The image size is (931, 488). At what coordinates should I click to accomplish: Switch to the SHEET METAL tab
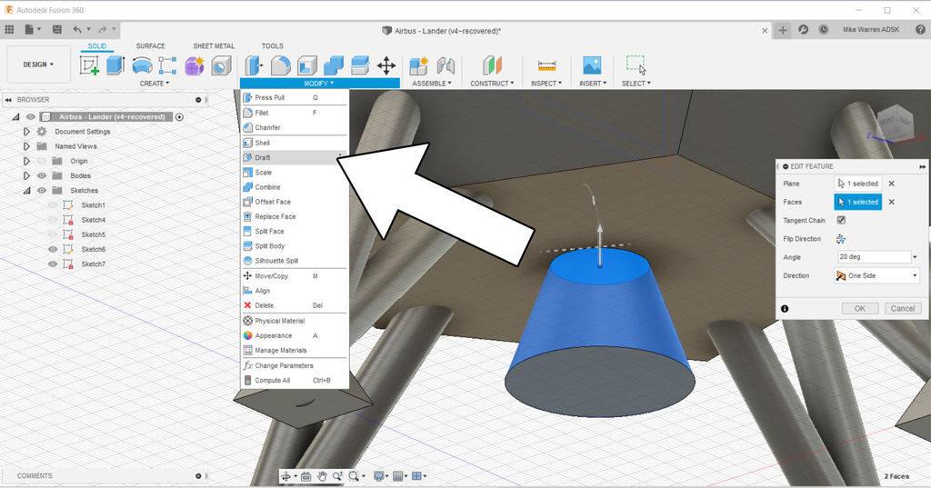(x=214, y=45)
